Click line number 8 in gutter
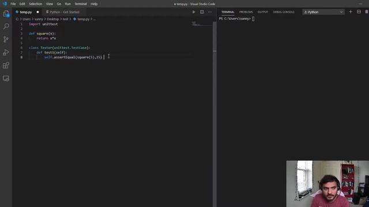 point(21,57)
